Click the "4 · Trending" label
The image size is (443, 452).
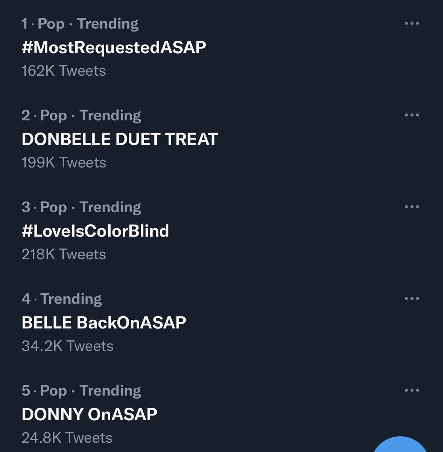click(x=62, y=299)
